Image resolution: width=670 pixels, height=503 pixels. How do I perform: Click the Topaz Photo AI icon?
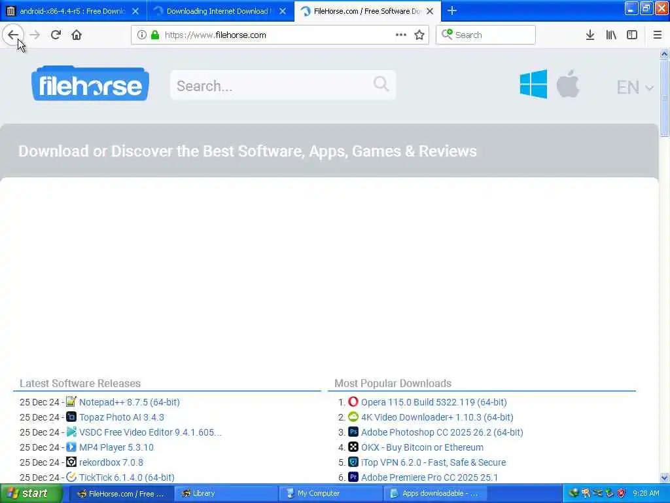(71, 417)
